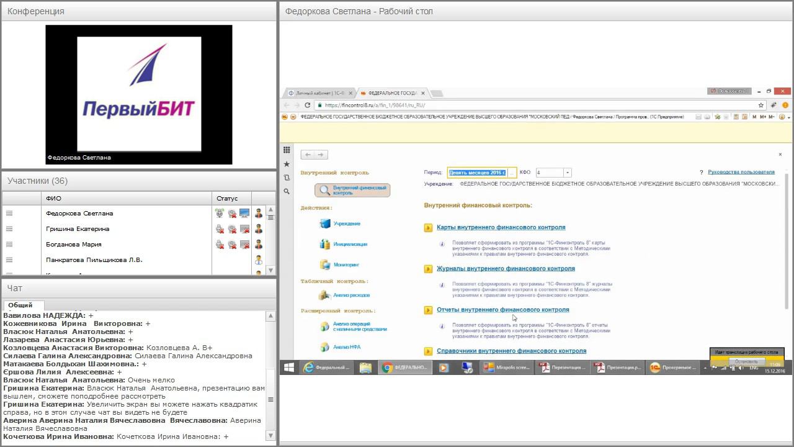Screen dimensions: 794x447
Task: Click Федоркова Светлана role icon
Action: pos(259,213)
